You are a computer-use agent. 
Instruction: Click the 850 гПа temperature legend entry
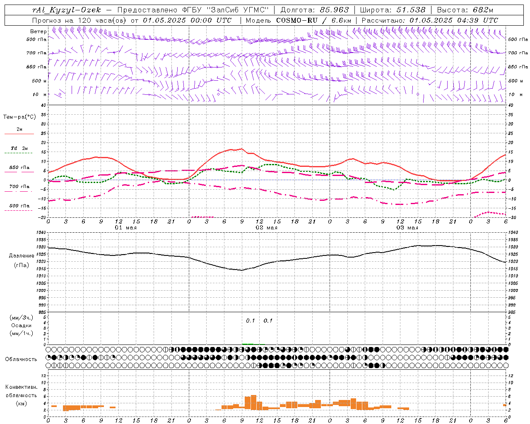[x=19, y=168]
